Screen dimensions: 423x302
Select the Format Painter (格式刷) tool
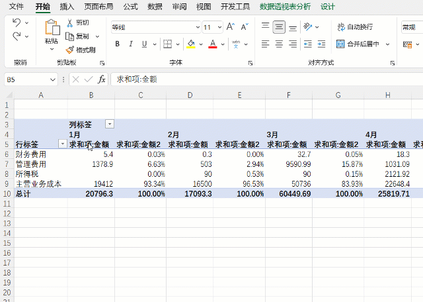(71, 50)
